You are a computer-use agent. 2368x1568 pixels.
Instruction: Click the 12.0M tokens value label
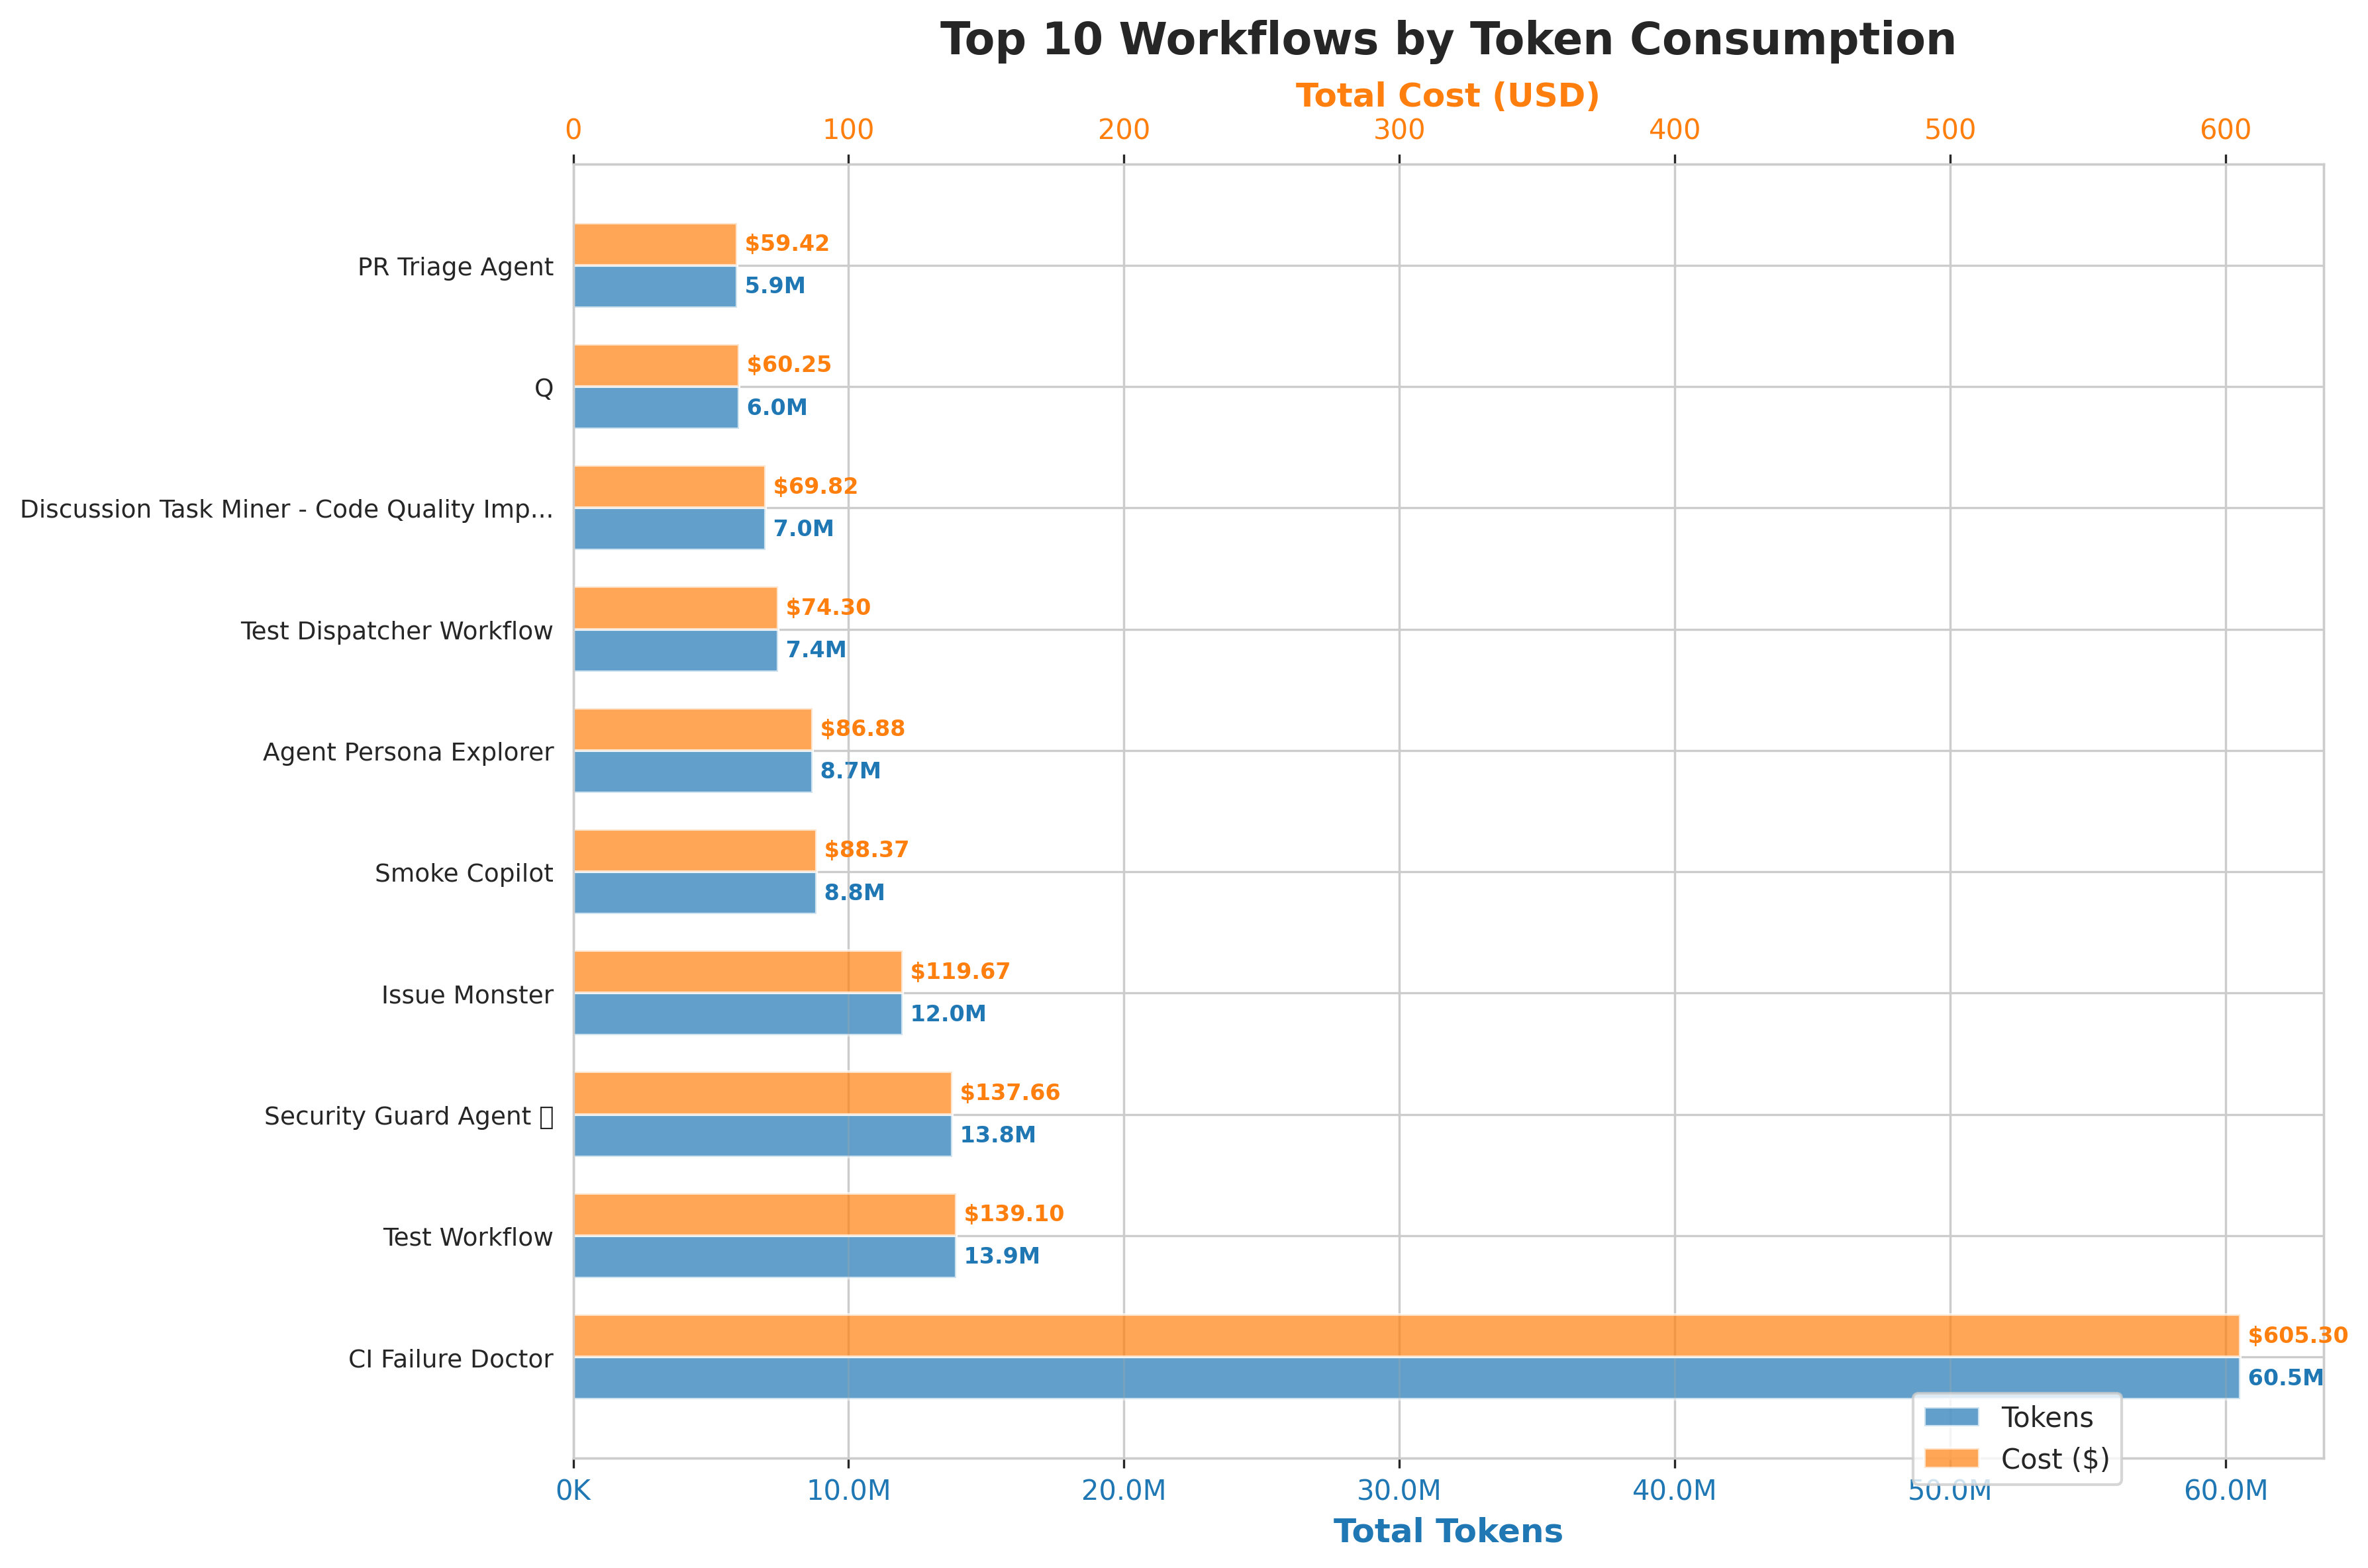948,1014
